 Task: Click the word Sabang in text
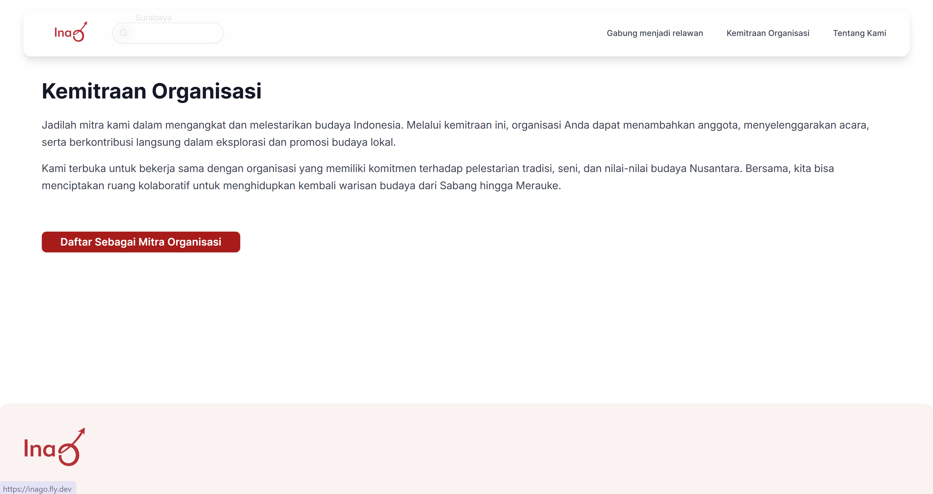tap(458, 186)
